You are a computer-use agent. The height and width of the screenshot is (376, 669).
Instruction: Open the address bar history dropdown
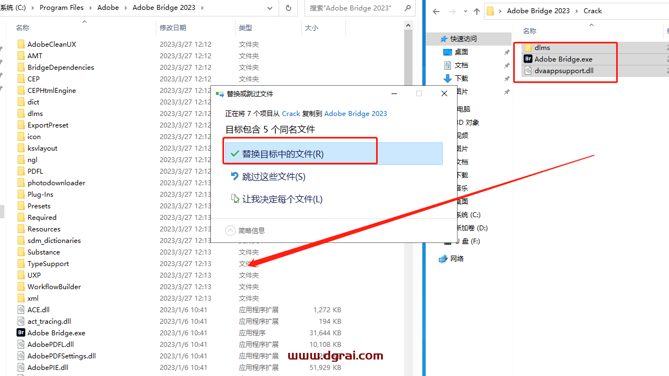(269, 8)
